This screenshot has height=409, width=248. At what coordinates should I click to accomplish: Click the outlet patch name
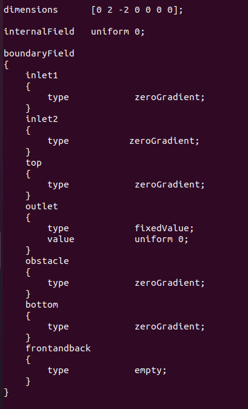[x=42, y=206]
